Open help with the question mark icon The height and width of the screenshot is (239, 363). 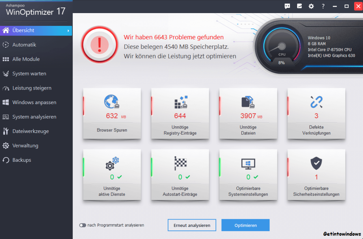tap(323, 6)
